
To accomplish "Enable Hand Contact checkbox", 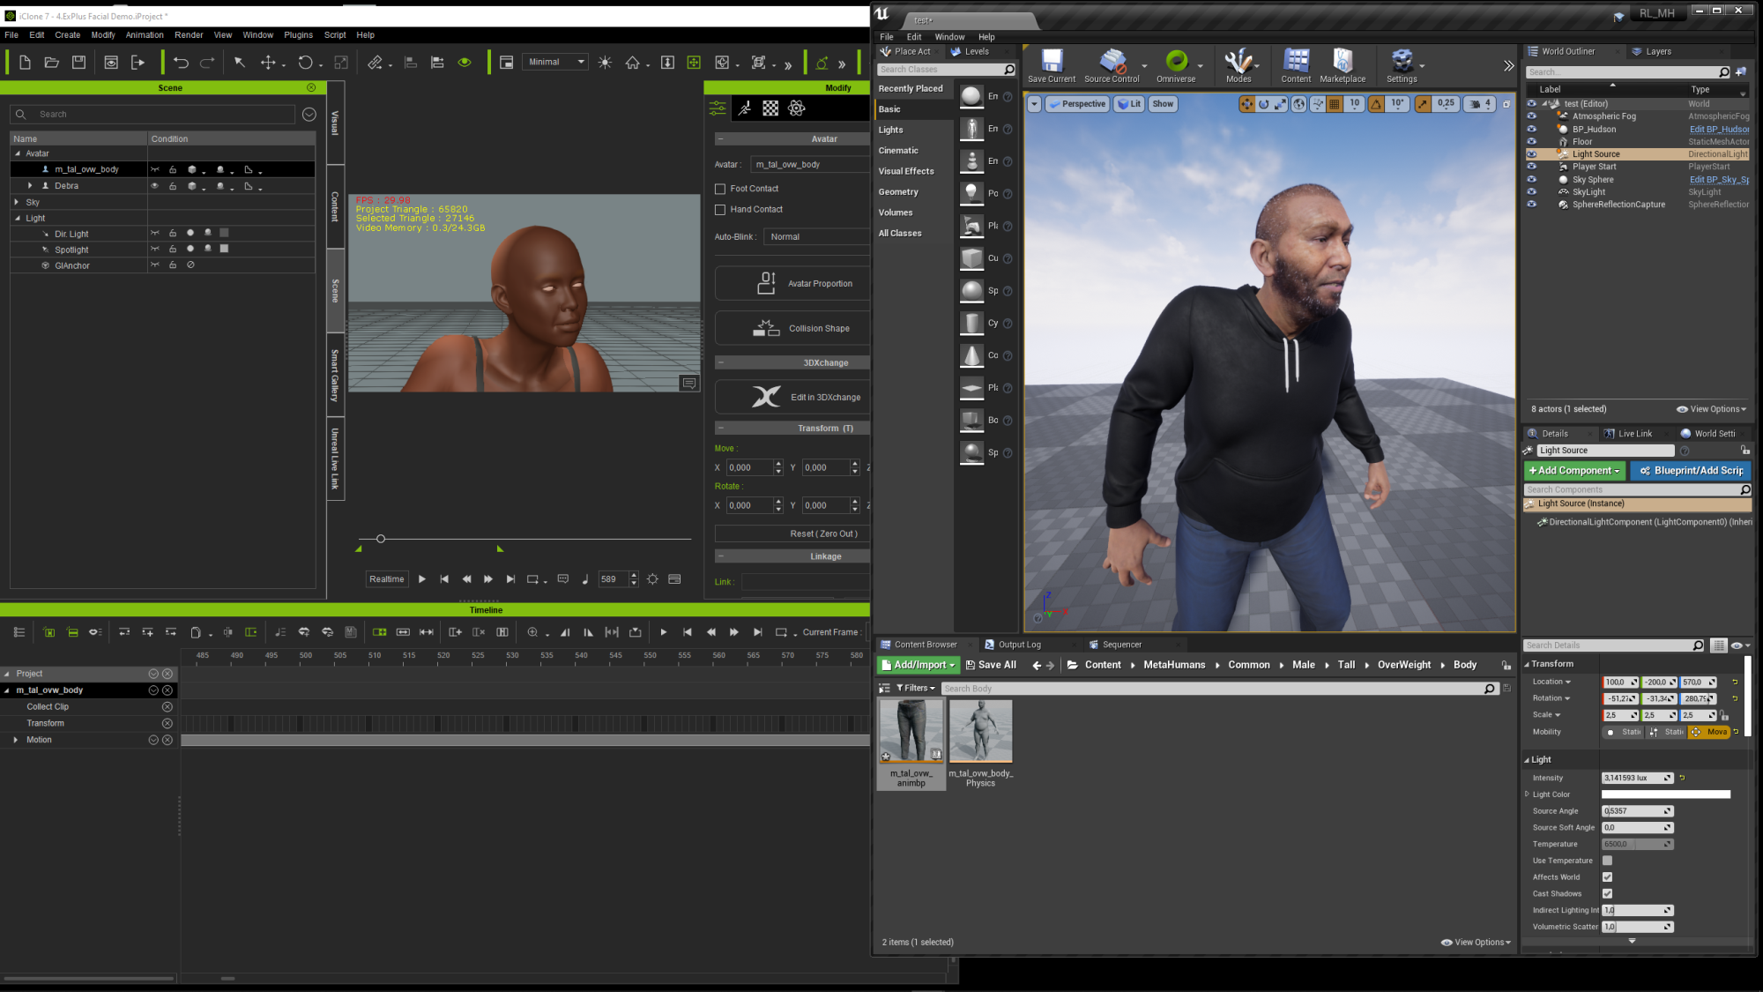I will coord(720,210).
